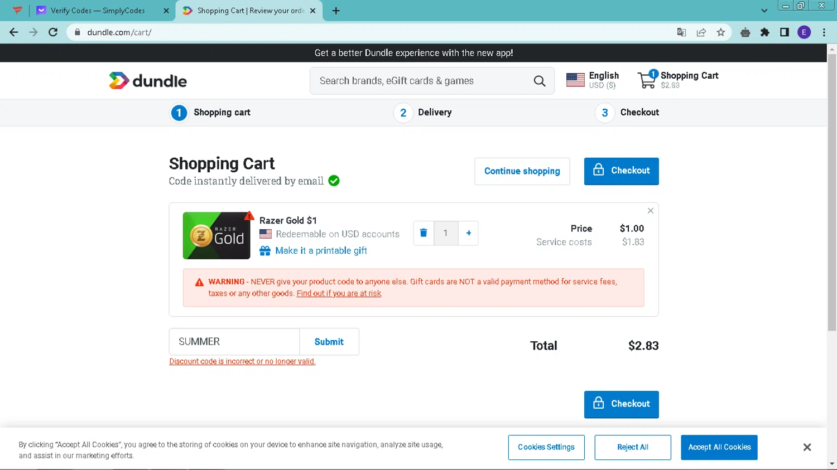Open the browser extensions puzzle icon
This screenshot has height=470, width=837.
[765, 32]
